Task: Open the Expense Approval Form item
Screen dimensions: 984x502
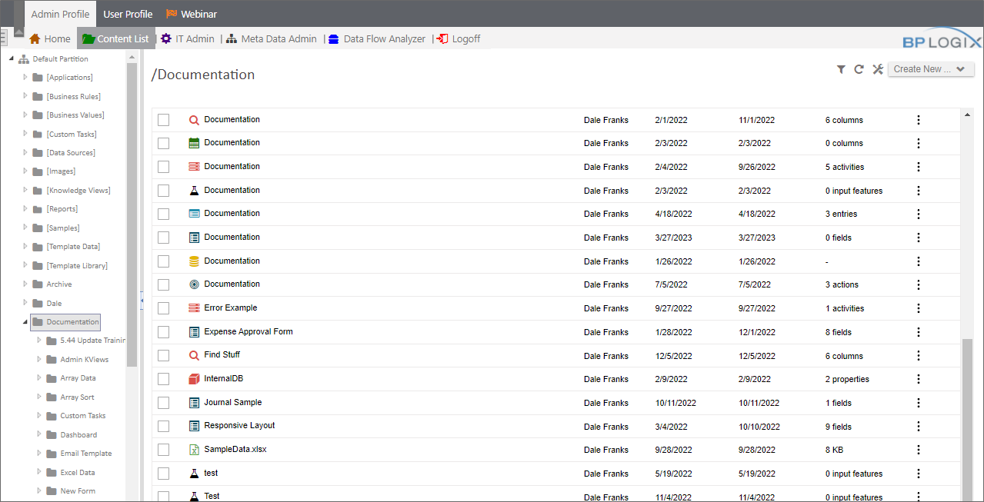Action: coord(248,332)
